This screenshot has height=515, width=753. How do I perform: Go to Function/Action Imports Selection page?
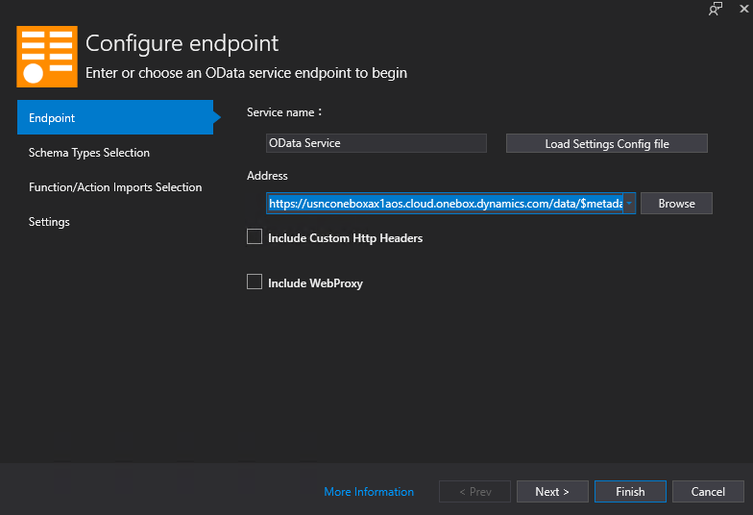[x=115, y=187]
